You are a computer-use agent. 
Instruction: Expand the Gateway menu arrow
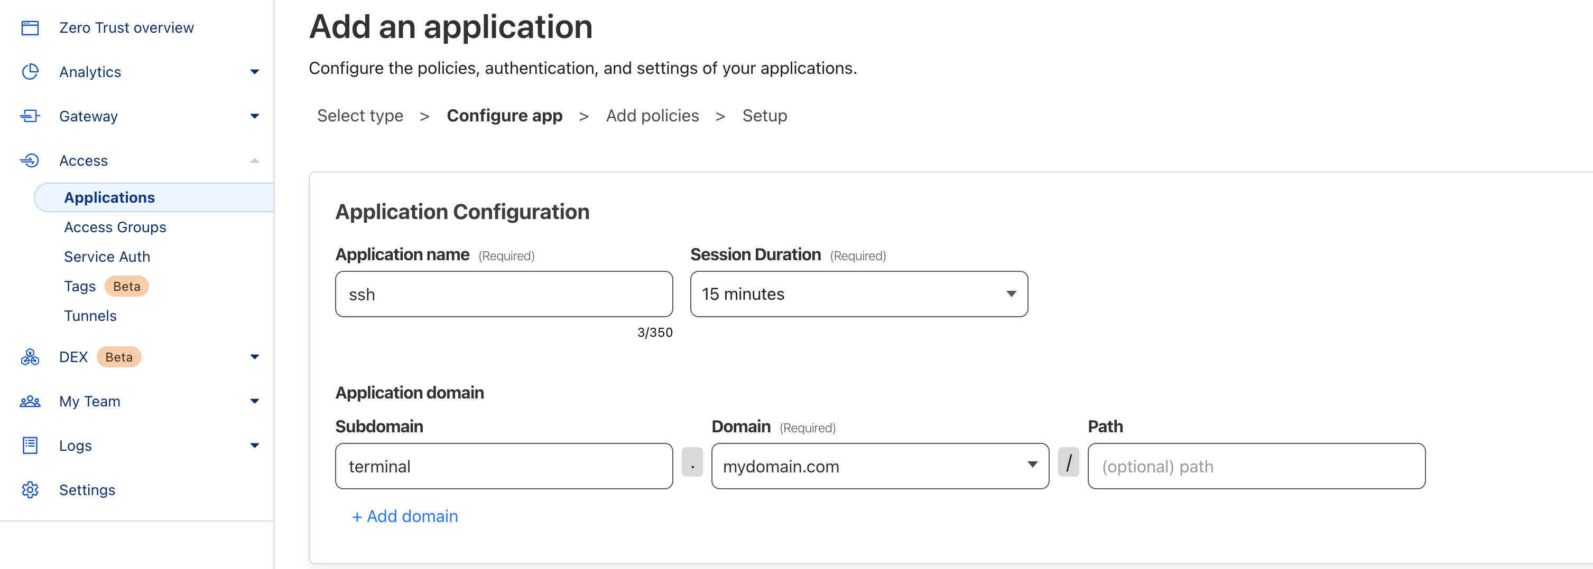[254, 116]
